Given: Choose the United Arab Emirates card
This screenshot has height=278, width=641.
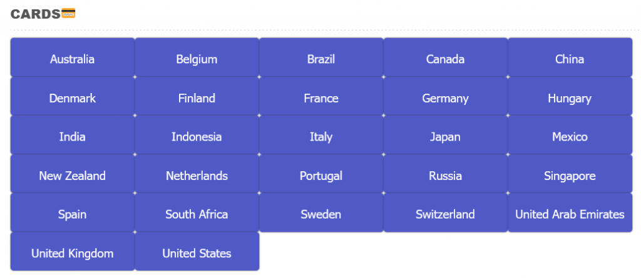Looking at the screenshot, I should pyautogui.click(x=570, y=214).
